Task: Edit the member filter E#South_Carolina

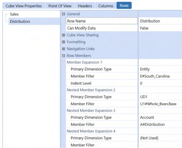Action: pos(160,76)
